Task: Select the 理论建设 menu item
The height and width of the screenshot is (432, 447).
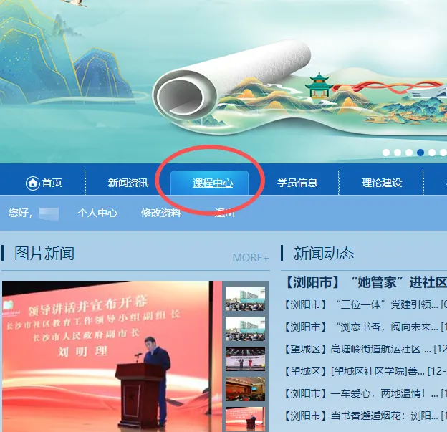Action: coord(382,183)
